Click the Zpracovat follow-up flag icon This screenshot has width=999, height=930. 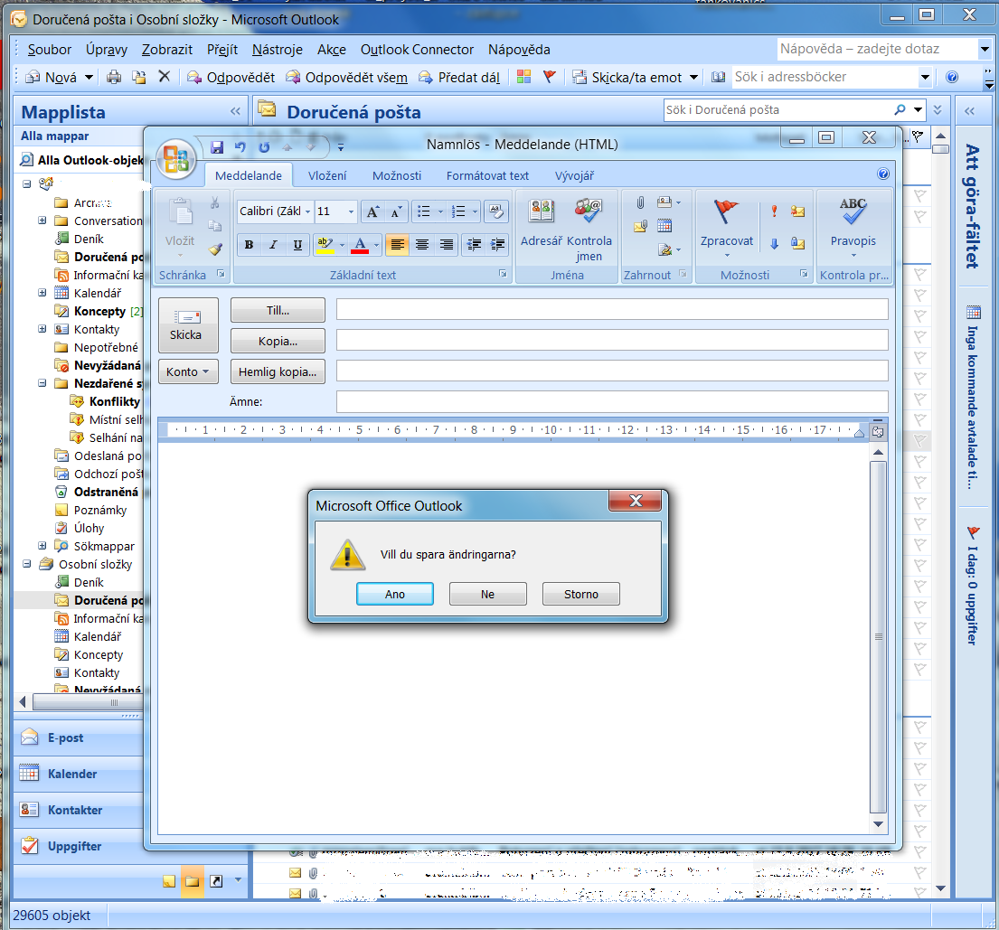[x=726, y=226]
